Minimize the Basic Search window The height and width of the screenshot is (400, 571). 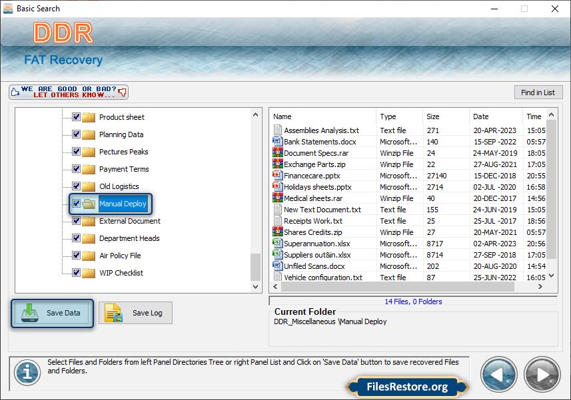[494, 9]
